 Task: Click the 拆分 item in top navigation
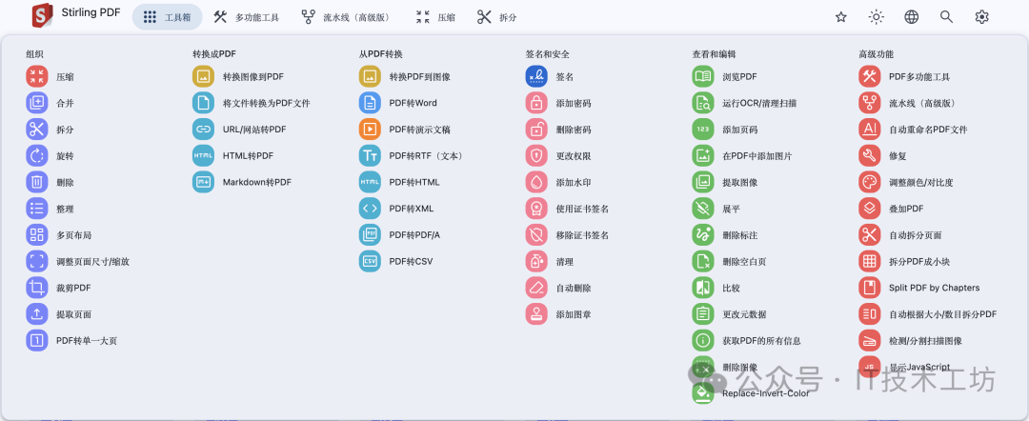coord(496,17)
